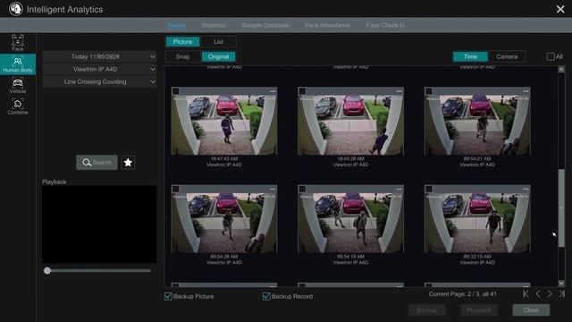Image resolution: width=572 pixels, height=322 pixels.
Task: Uncheck Backup Picture option
Action: click(x=168, y=296)
